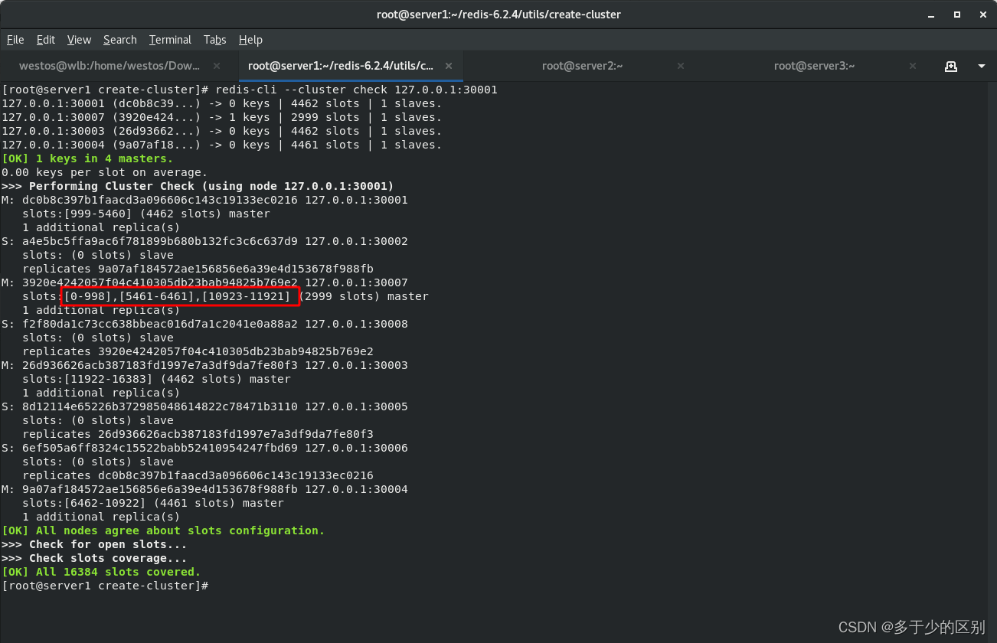Expand the tab list dropdown arrow
This screenshot has width=997, height=643.
point(982,66)
